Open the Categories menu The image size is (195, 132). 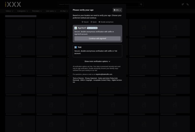pyautogui.click(x=23, y=11)
